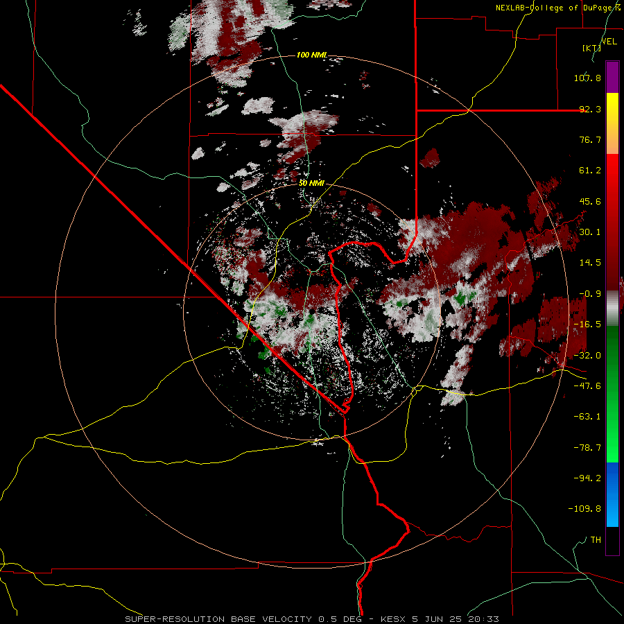The height and width of the screenshot is (624, 624).
Task: Click the 92.3 velocity scale value
Action: coord(590,109)
